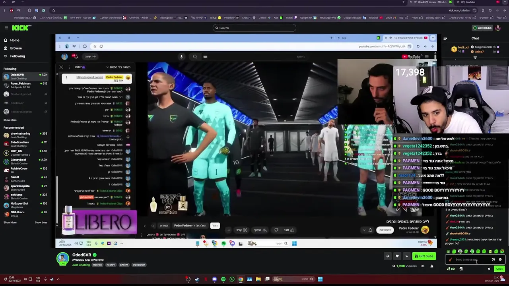This screenshot has height=286, width=509.
Task: Open SideScrollers recommended channel
Action: tap(25, 144)
